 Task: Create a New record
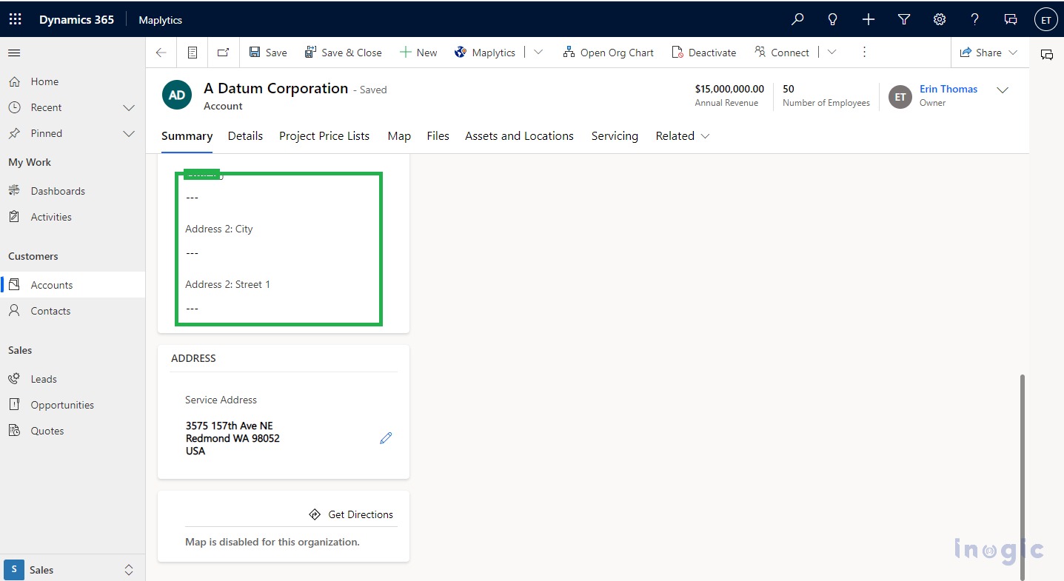click(x=418, y=53)
